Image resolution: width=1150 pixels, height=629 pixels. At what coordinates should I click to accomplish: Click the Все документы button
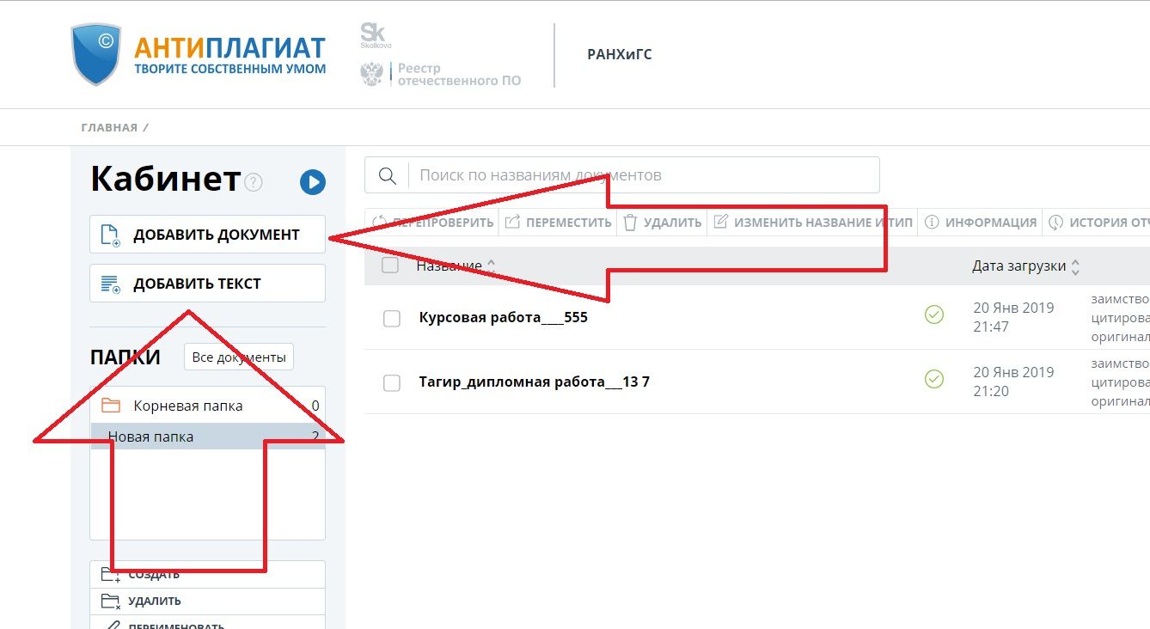[x=239, y=357]
